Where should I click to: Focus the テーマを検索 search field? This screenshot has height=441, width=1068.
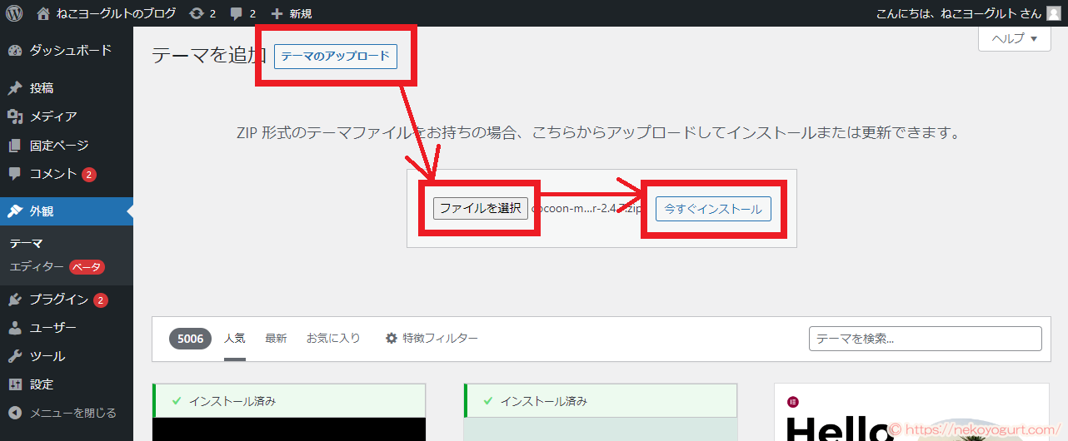926,339
